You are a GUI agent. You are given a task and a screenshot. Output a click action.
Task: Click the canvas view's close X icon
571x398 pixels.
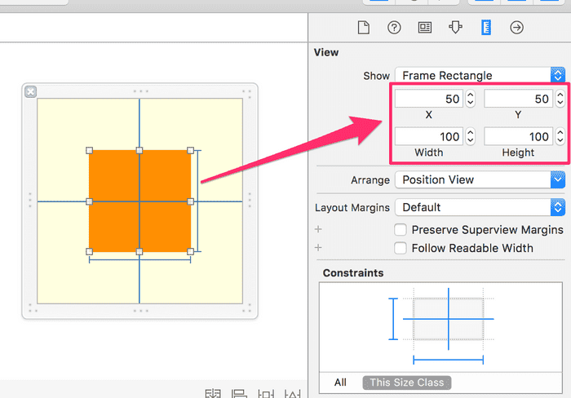click(x=31, y=91)
